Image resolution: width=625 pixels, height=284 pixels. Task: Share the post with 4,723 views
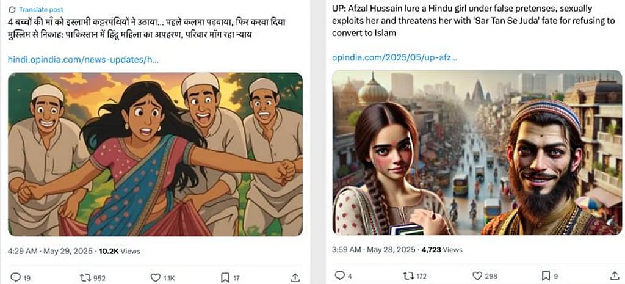coord(615,275)
